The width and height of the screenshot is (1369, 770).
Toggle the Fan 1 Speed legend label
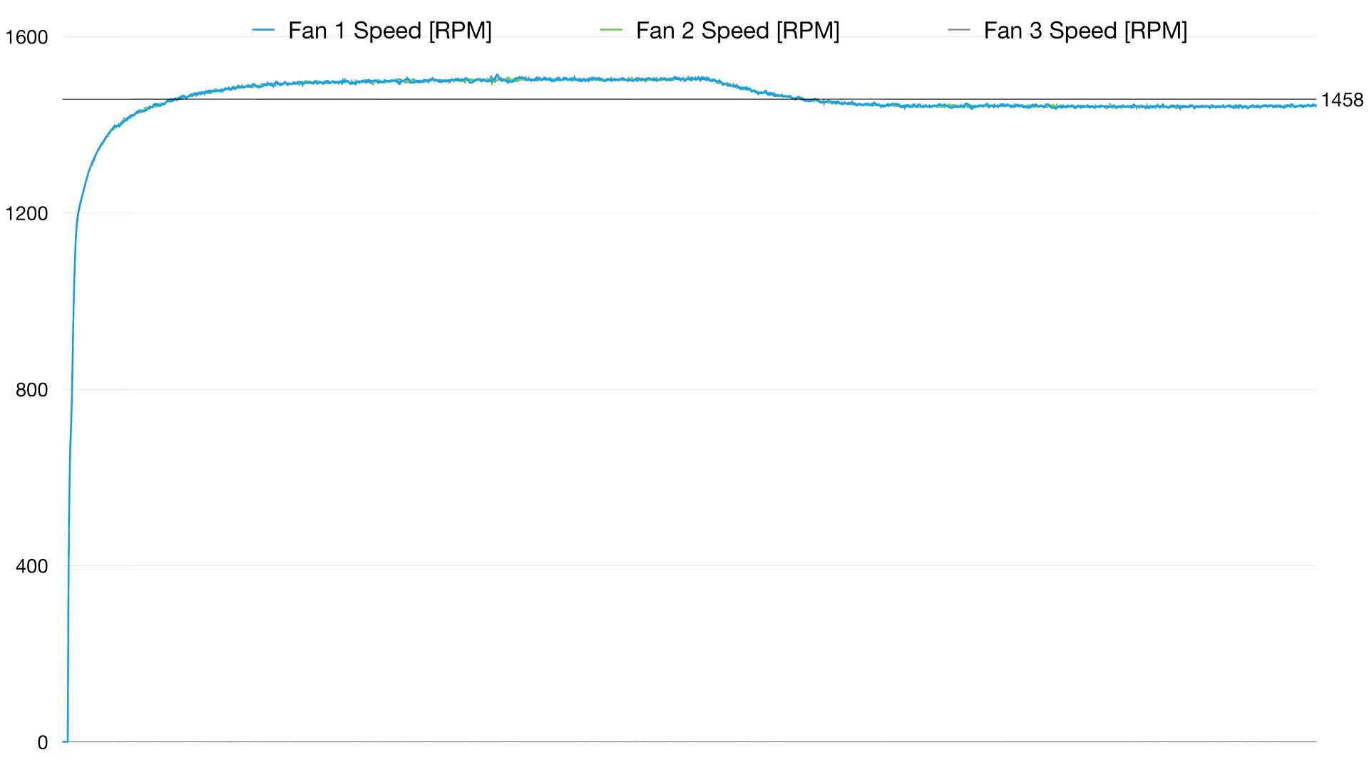(x=389, y=31)
